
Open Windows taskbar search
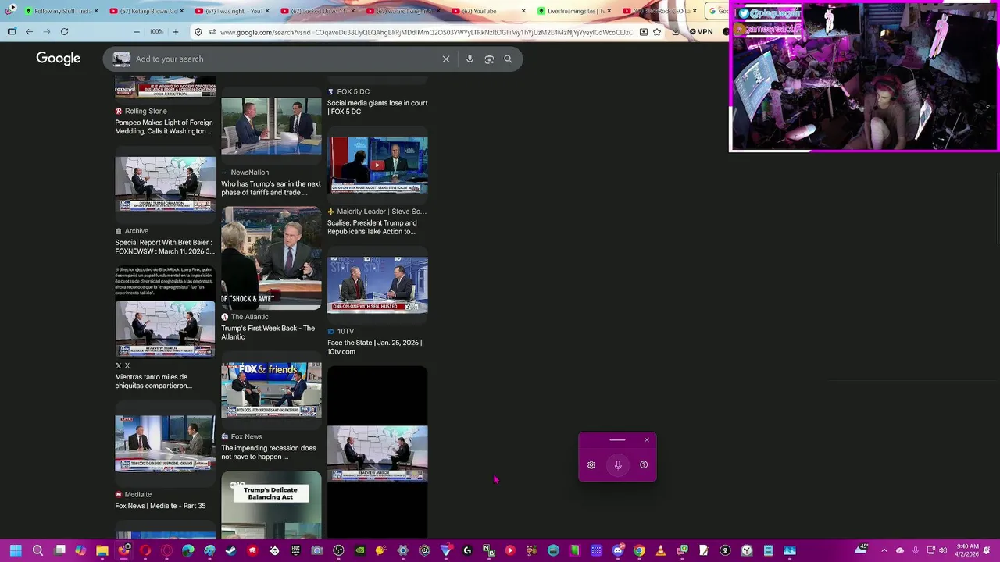[37, 550]
